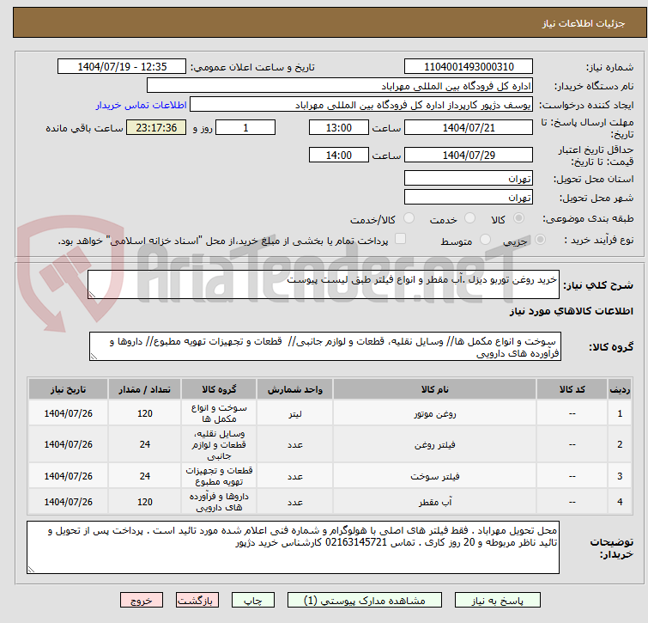This screenshot has height=623, width=648.
Task: Select the متوسط purchase type radio
Action: point(485,240)
